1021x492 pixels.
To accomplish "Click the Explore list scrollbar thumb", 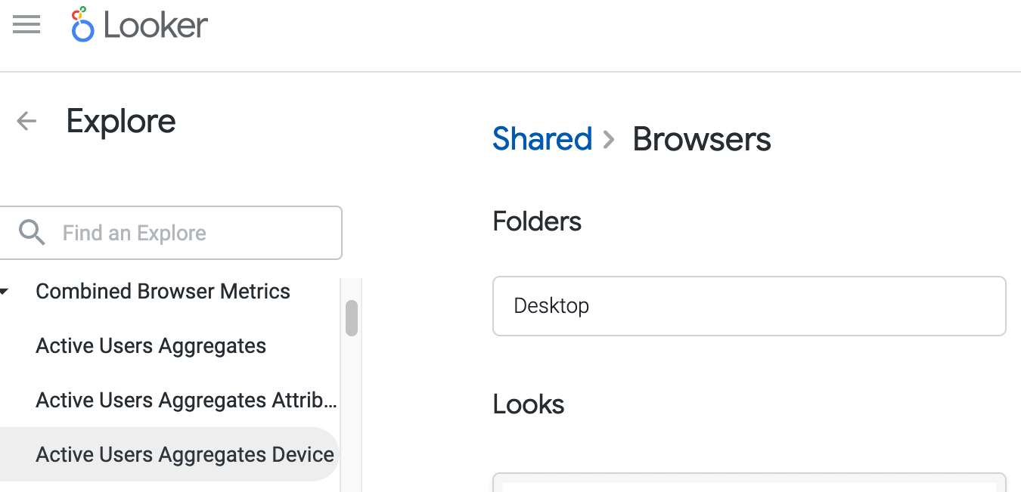I will tap(352, 318).
